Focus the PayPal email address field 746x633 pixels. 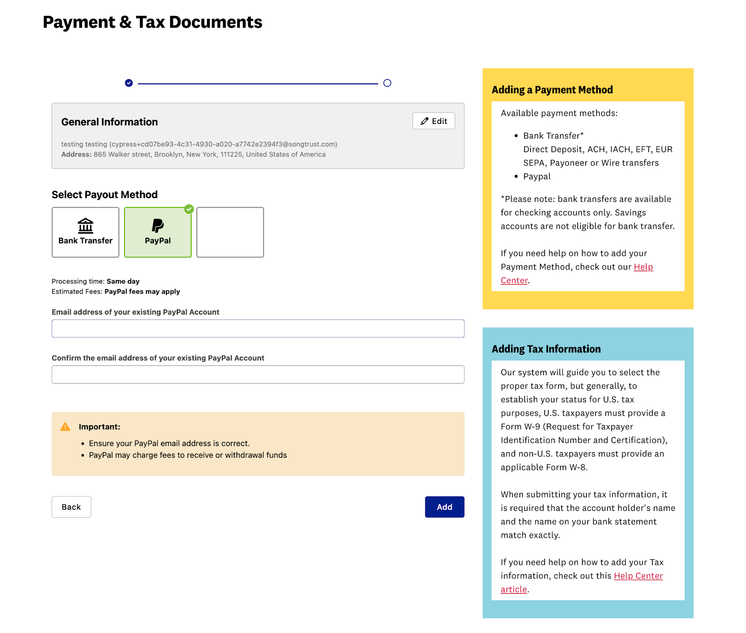pyautogui.click(x=258, y=329)
